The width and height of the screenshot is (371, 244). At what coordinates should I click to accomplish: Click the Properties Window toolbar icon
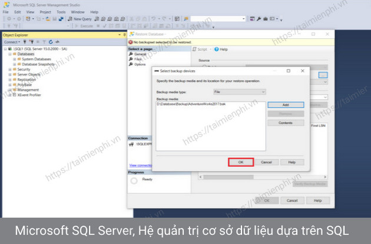(x=252, y=19)
